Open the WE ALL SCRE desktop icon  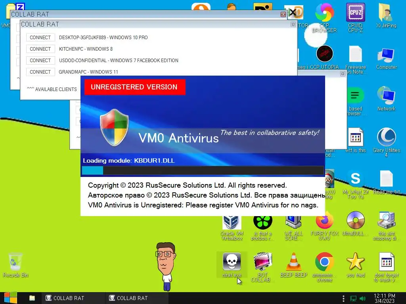pyautogui.click(x=294, y=228)
